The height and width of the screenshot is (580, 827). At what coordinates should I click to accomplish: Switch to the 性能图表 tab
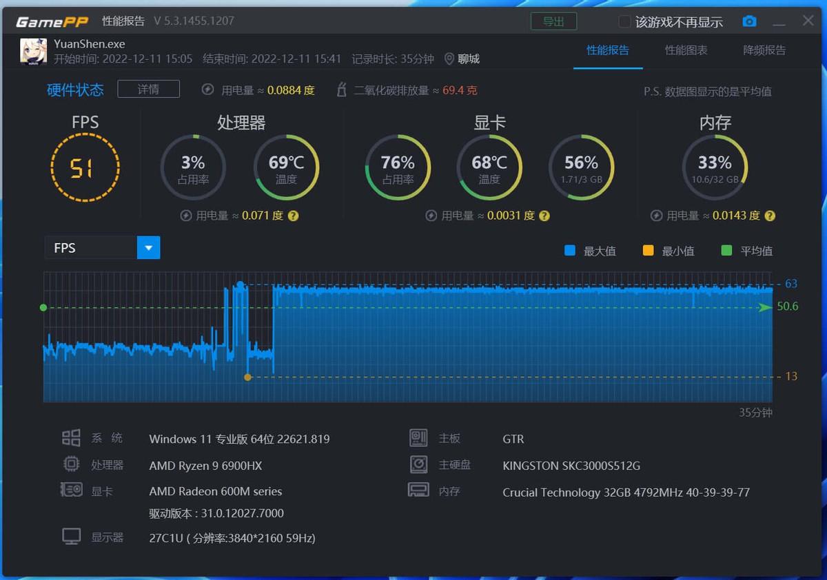pyautogui.click(x=686, y=50)
